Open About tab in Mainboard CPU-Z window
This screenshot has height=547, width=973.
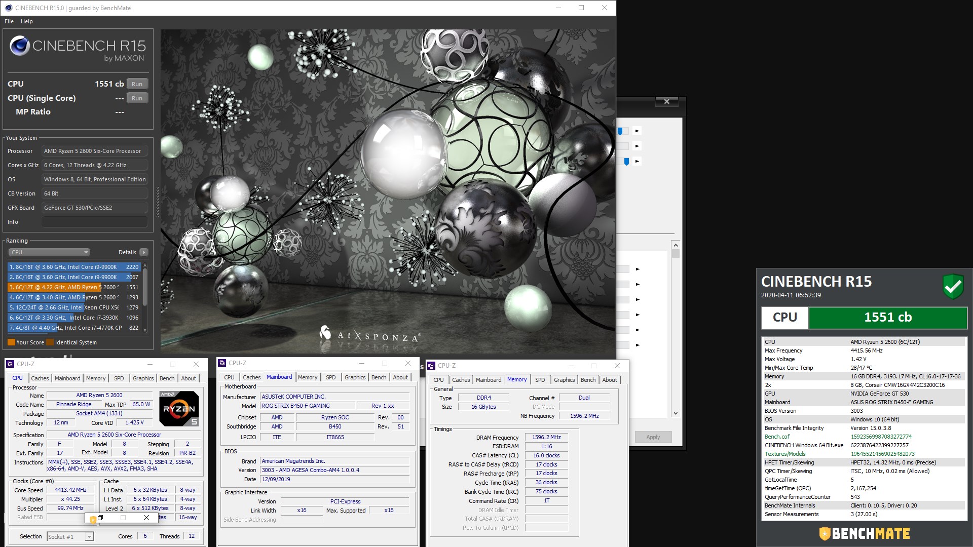[400, 377]
